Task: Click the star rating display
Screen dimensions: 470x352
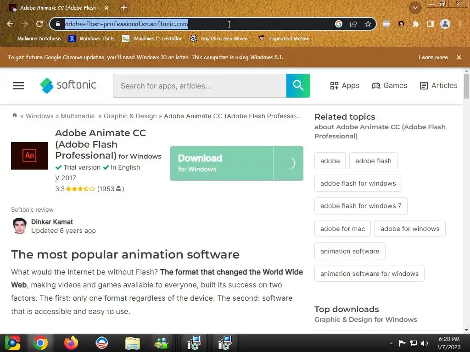Action: click(80, 189)
